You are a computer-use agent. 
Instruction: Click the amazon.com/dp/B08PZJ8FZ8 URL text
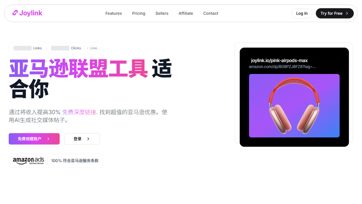click(282, 67)
